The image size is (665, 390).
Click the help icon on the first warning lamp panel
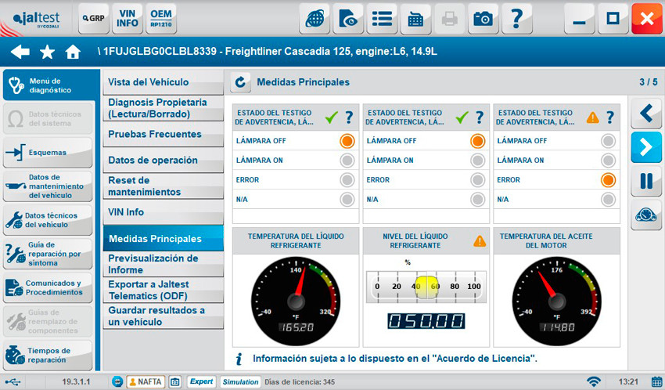(349, 117)
